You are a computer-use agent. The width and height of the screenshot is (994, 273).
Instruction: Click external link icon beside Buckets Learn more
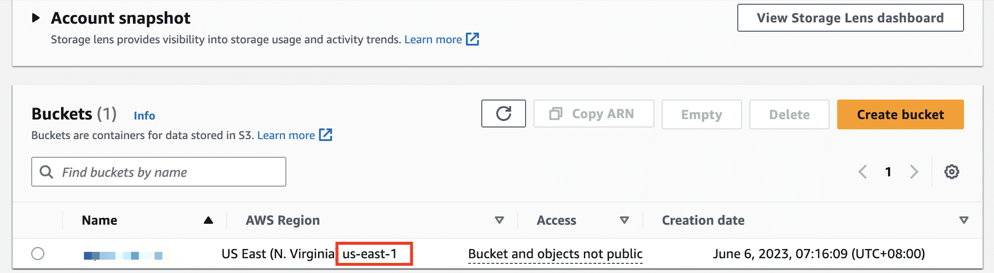(326, 135)
